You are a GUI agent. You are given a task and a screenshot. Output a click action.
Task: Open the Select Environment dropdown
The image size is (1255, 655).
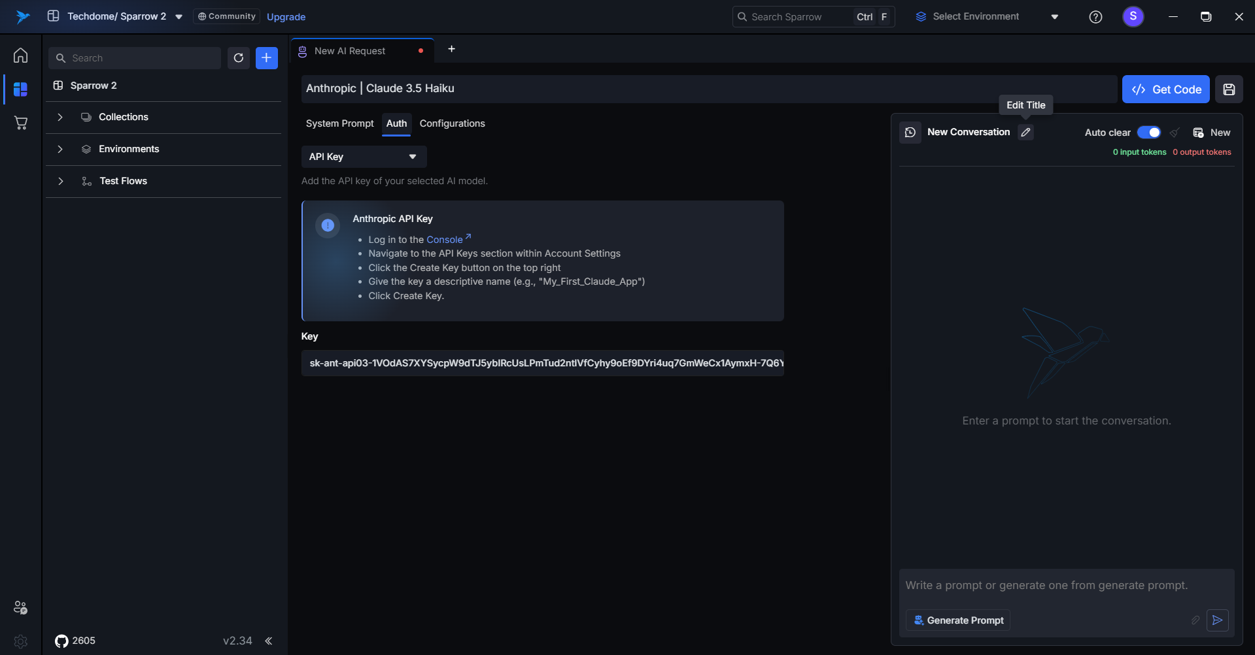point(987,17)
